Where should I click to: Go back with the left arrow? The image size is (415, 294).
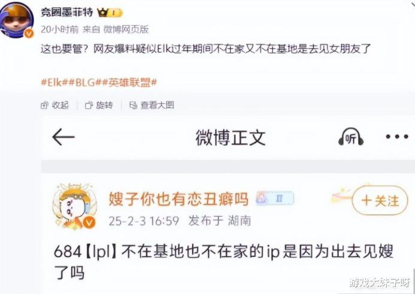point(63,137)
